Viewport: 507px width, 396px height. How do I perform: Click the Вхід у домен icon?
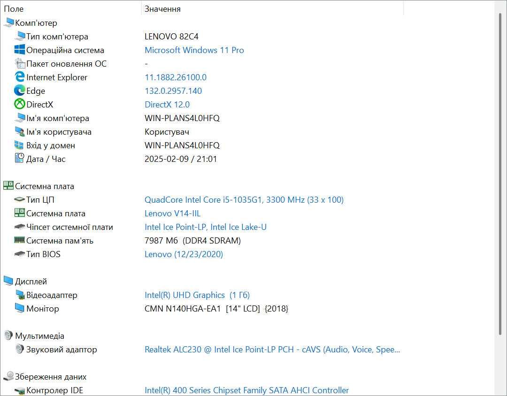[x=19, y=145]
